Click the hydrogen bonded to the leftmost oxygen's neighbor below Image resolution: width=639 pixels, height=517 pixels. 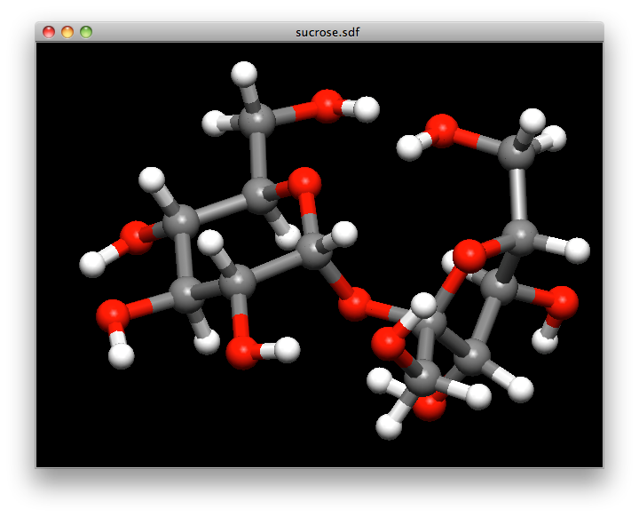[x=121, y=355]
